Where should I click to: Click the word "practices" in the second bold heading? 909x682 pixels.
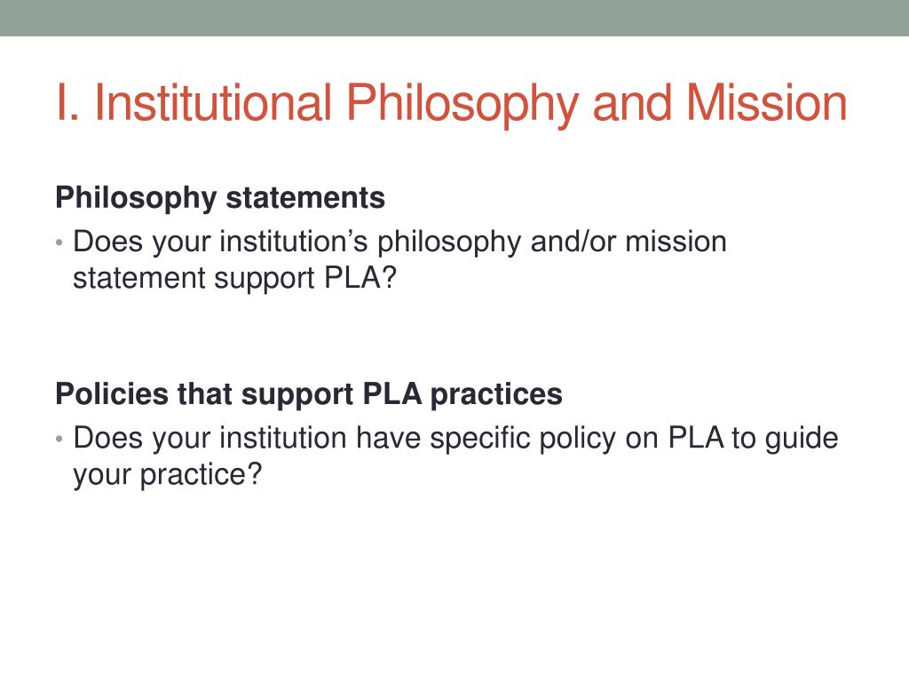click(x=496, y=395)
